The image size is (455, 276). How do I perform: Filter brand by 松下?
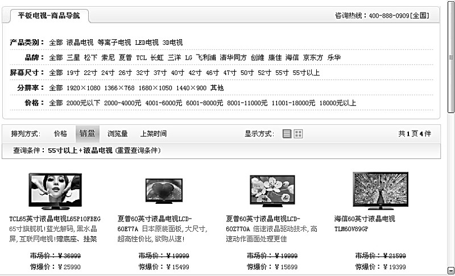90,57
